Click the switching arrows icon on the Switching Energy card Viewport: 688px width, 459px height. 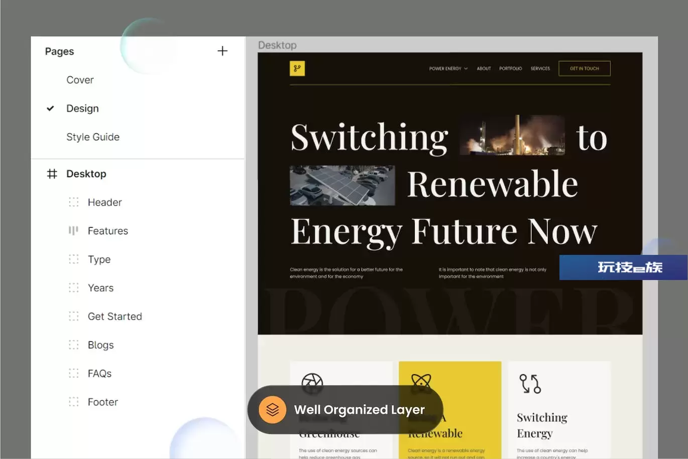(x=530, y=384)
